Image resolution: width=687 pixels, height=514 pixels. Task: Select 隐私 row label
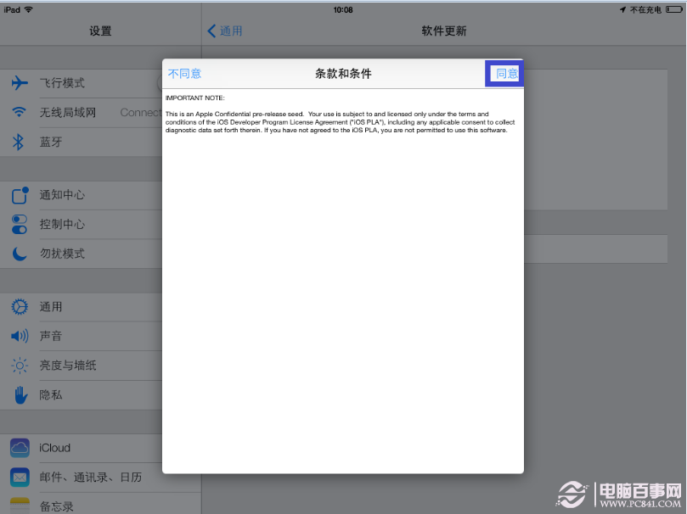coord(51,394)
